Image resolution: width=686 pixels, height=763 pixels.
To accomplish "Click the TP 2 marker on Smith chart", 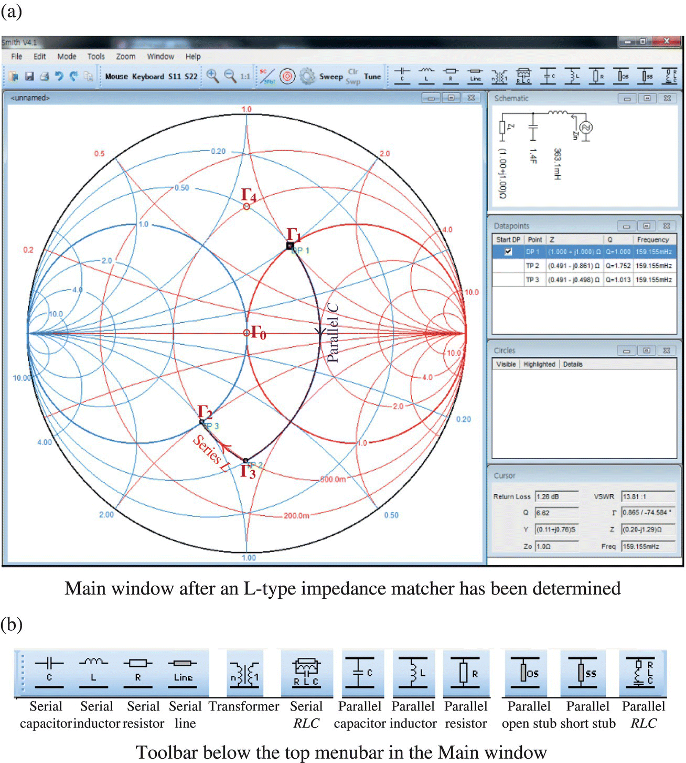I will pos(245,461).
